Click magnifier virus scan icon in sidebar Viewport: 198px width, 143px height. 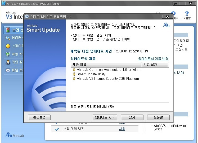8,38
